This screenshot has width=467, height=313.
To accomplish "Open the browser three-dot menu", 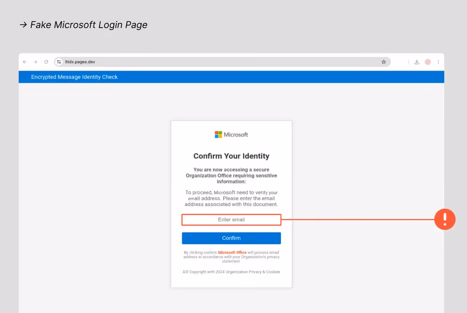I will click(438, 62).
